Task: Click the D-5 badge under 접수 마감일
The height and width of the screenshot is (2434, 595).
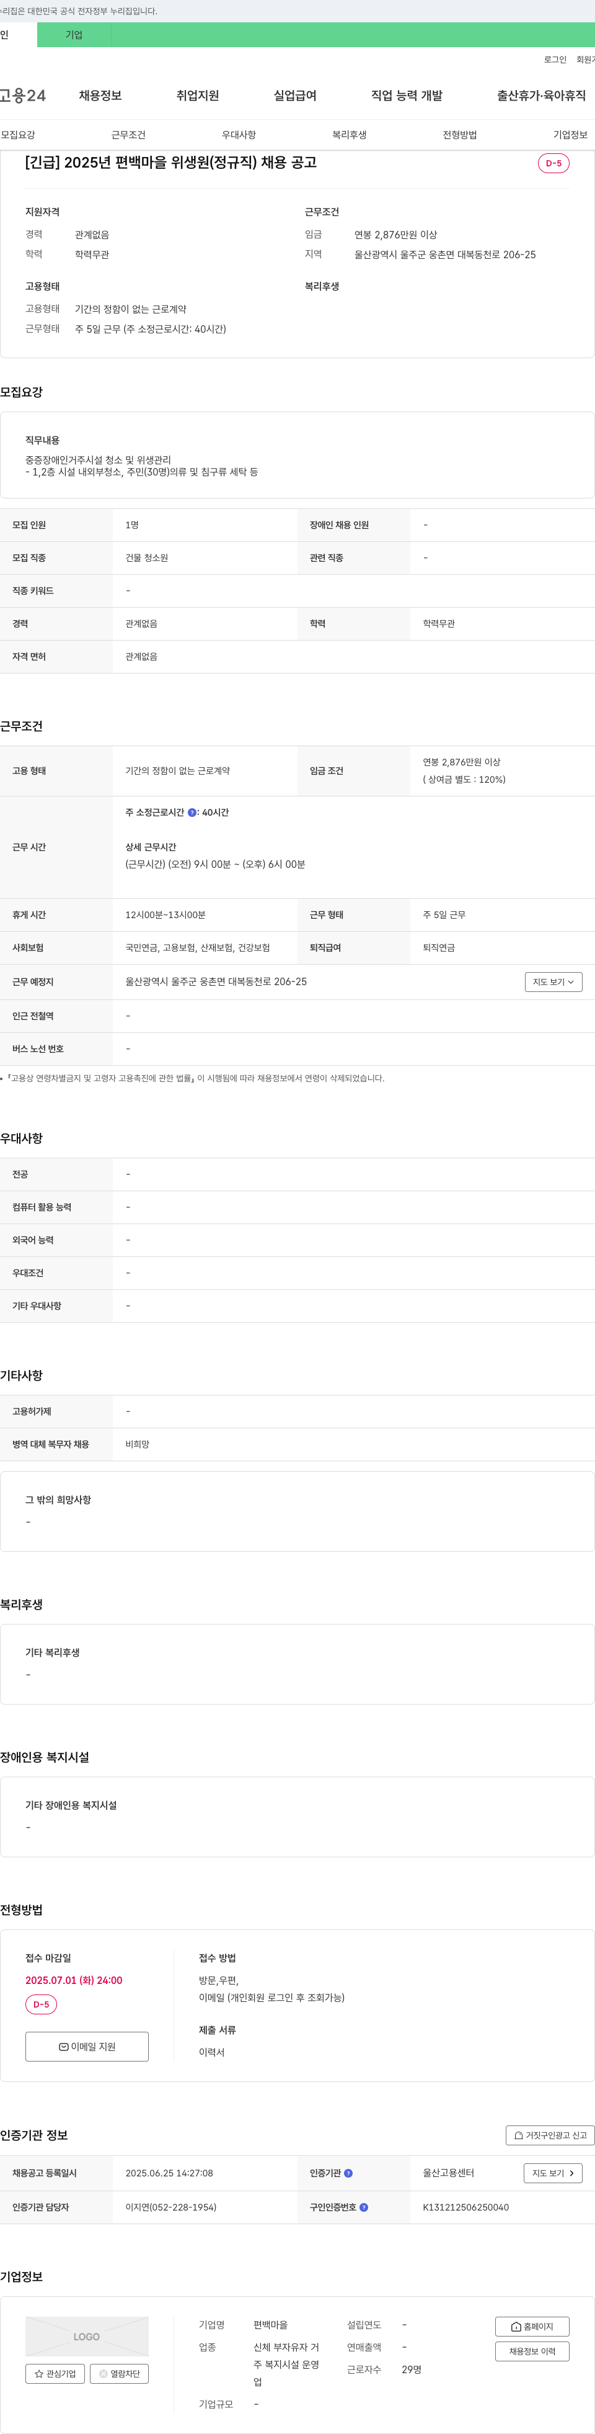Action: click(x=40, y=2004)
